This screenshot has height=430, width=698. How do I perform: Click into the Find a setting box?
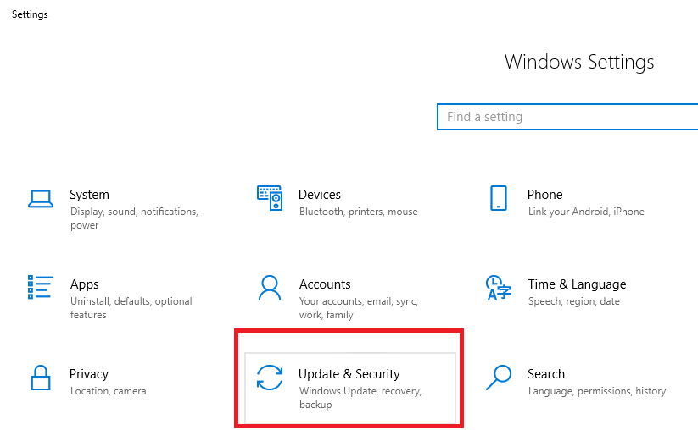coord(567,117)
